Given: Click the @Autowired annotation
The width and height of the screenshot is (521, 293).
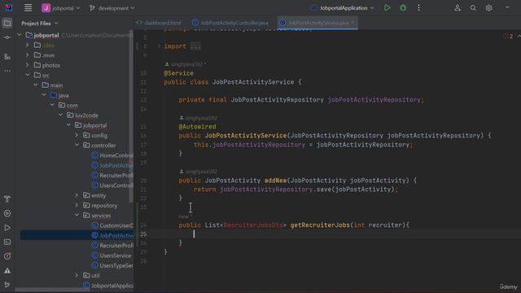Looking at the screenshot, I should point(197,127).
